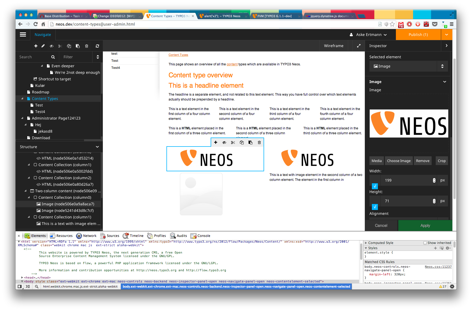Click the Choose Image button
Viewport: 472px width, 311px height.
click(399, 161)
